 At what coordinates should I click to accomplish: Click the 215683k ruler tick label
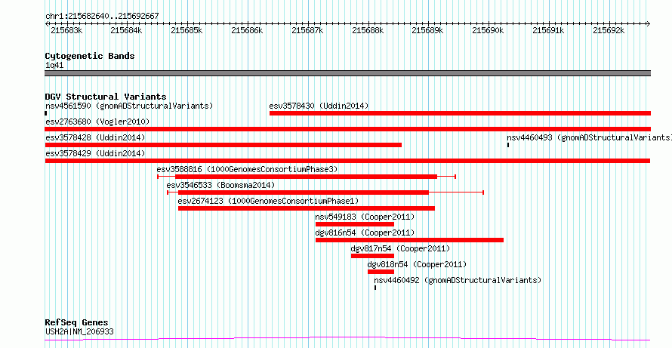click(66, 30)
